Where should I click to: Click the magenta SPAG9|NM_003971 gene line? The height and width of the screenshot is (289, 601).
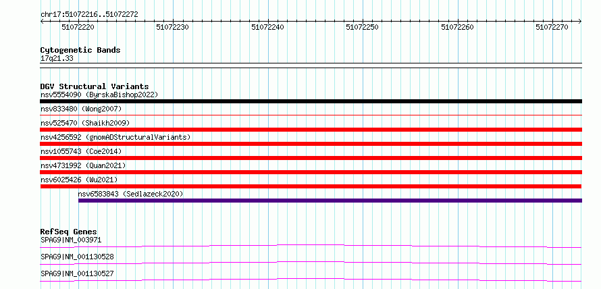pos(311,246)
